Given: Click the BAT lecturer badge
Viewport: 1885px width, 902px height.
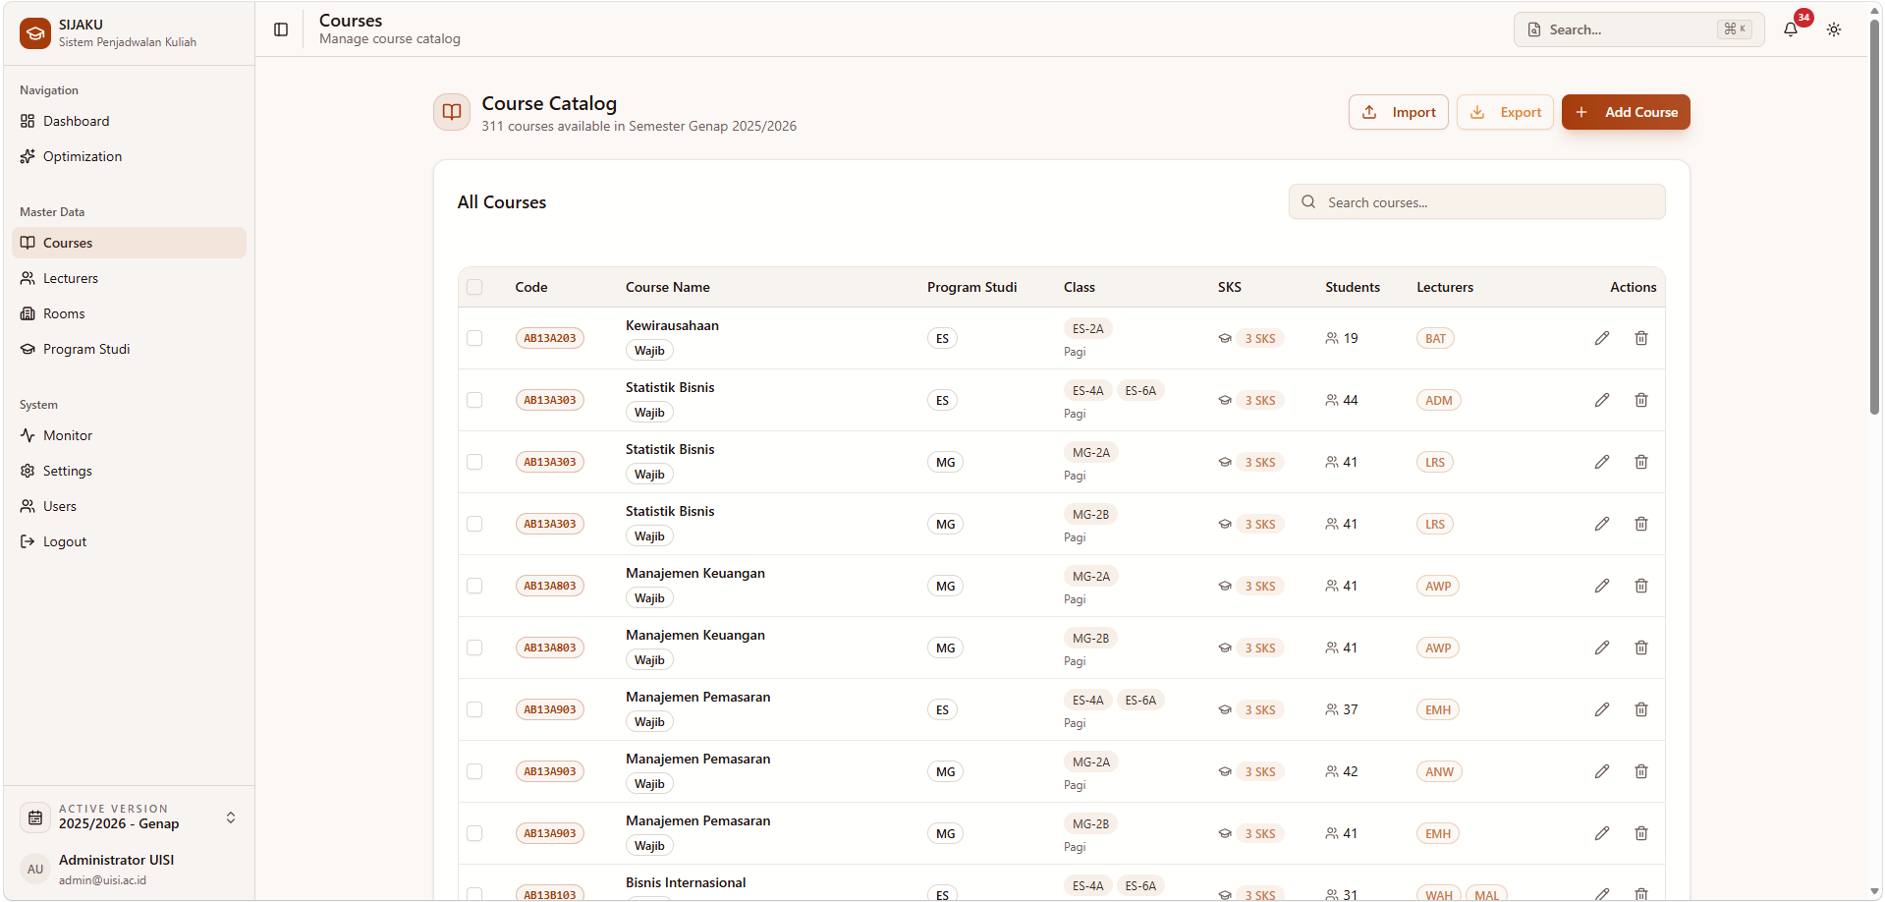Looking at the screenshot, I should [1435, 338].
